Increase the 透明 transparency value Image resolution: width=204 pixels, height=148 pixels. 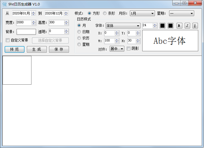66,30
